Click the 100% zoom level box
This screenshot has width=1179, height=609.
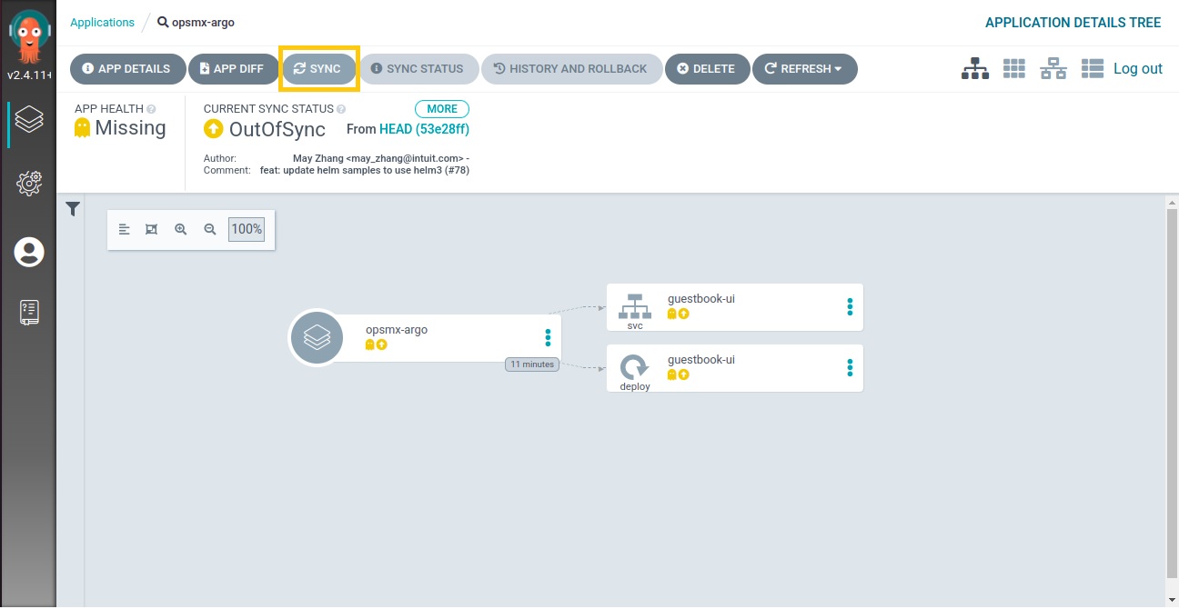pyautogui.click(x=247, y=230)
